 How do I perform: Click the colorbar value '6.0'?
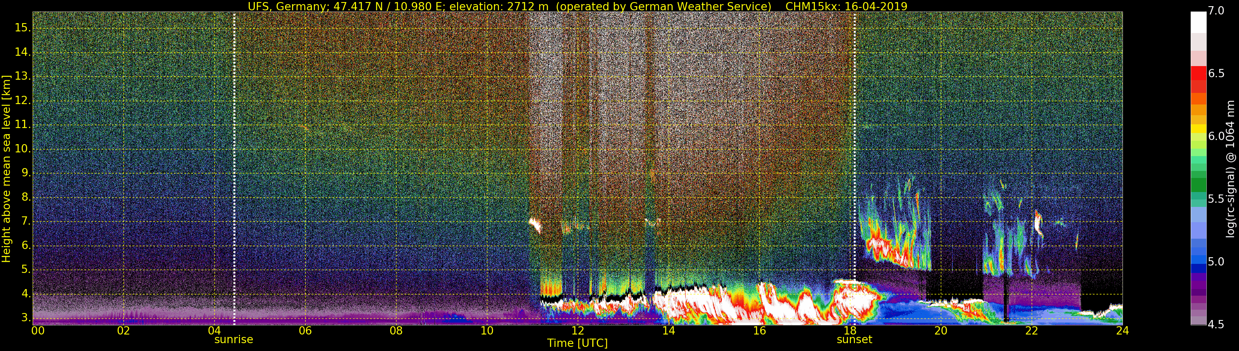pyautogui.click(x=1216, y=136)
